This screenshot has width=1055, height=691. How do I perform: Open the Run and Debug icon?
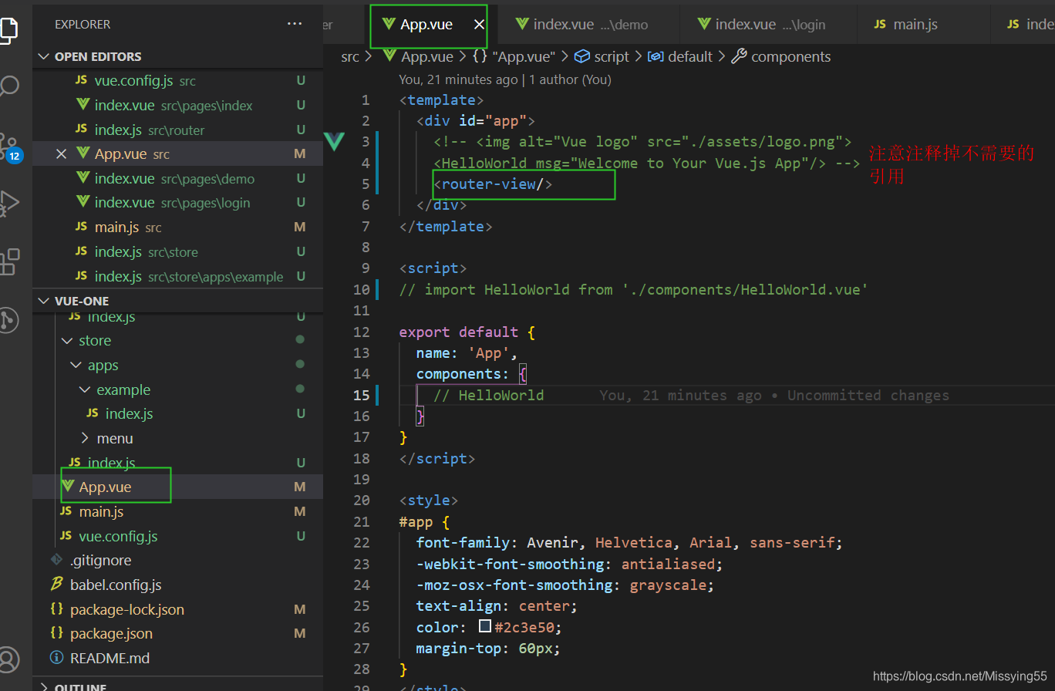9,203
